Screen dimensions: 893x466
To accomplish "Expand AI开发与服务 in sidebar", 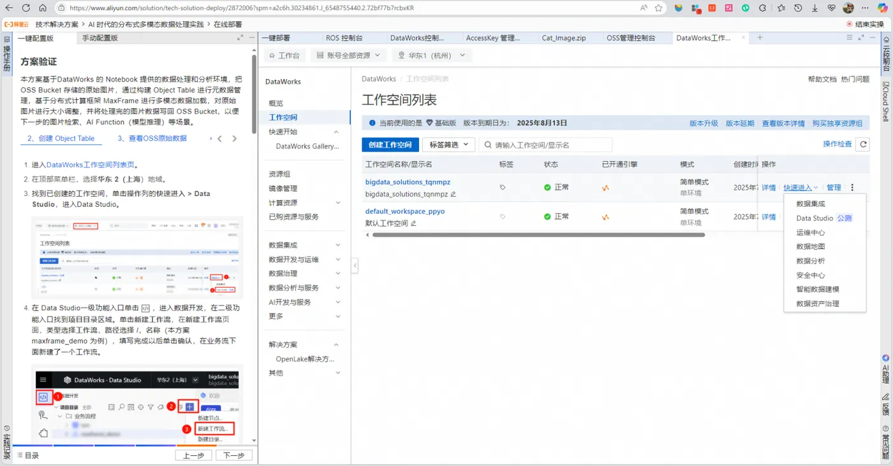I will pos(338,302).
